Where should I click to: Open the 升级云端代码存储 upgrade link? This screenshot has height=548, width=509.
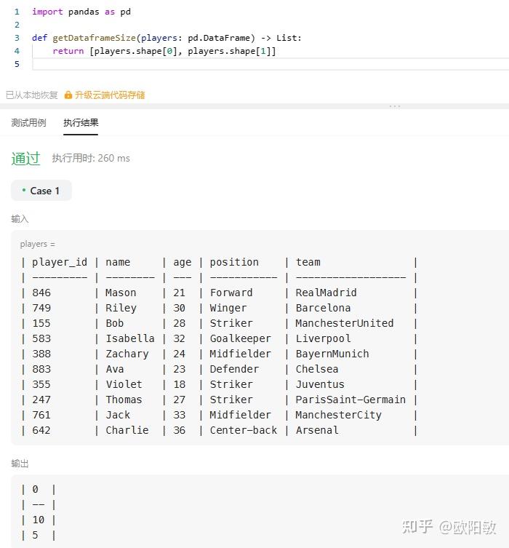click(x=110, y=95)
